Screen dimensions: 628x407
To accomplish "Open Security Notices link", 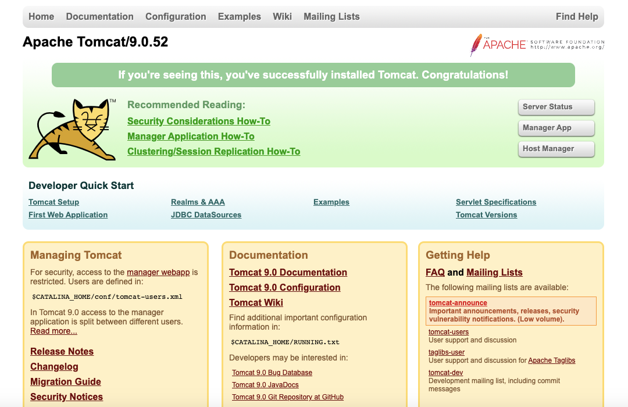I will point(66,397).
